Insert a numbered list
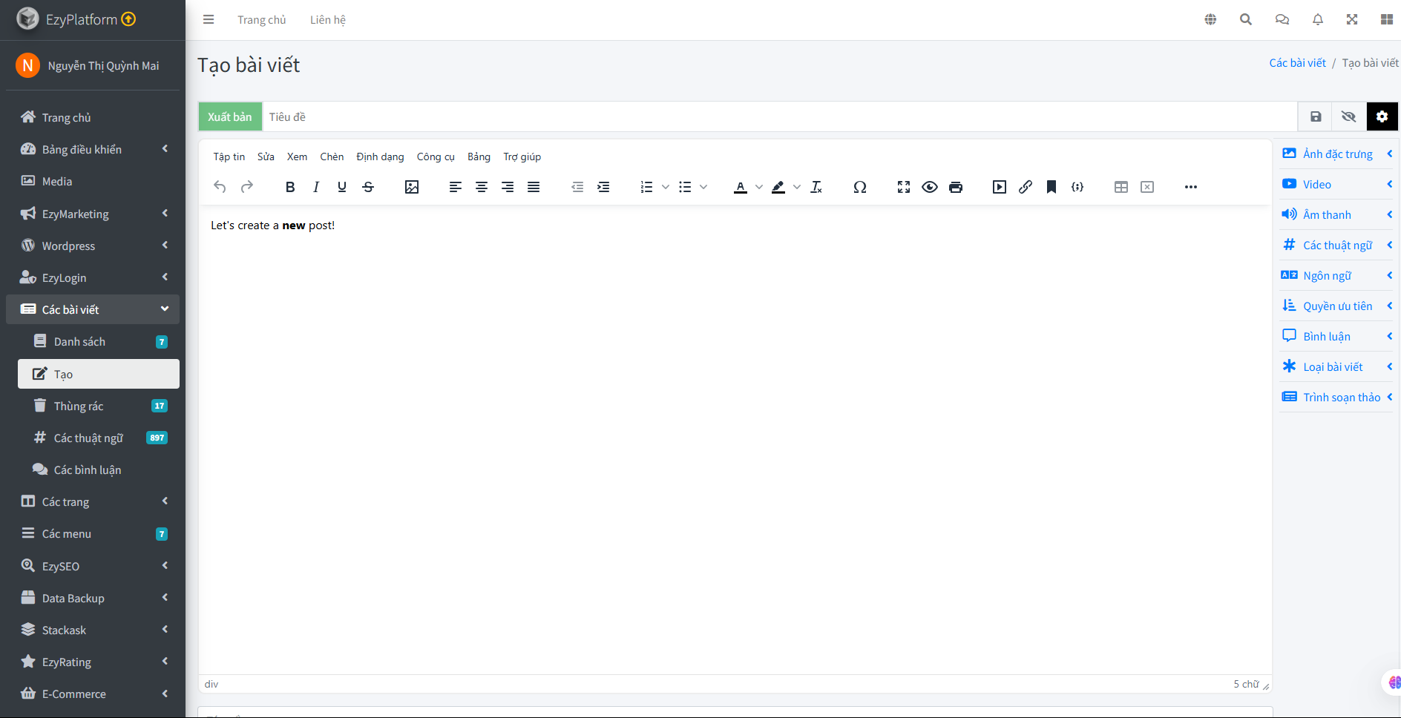1401x718 pixels. (647, 187)
